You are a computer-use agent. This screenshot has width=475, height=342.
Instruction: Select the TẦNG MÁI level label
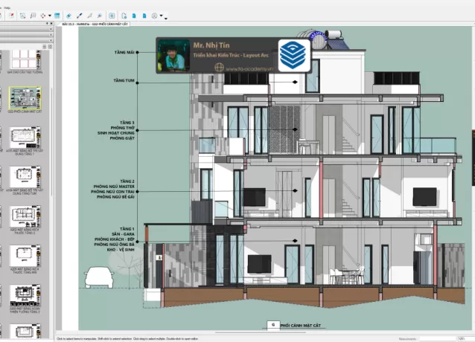(124, 52)
